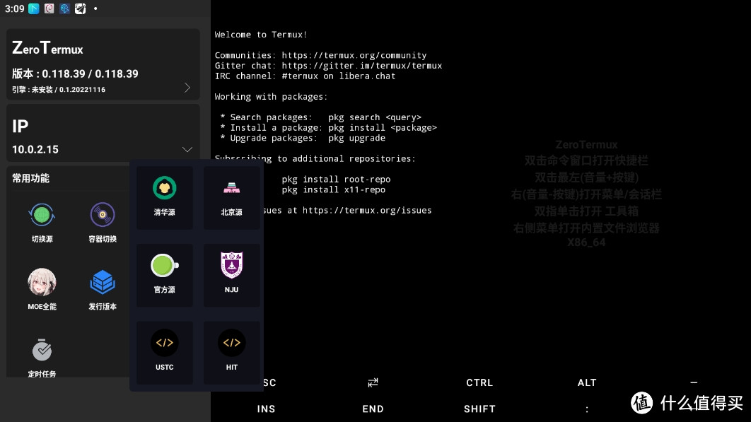
Task: Tap the INS extra key
Action: [266, 409]
